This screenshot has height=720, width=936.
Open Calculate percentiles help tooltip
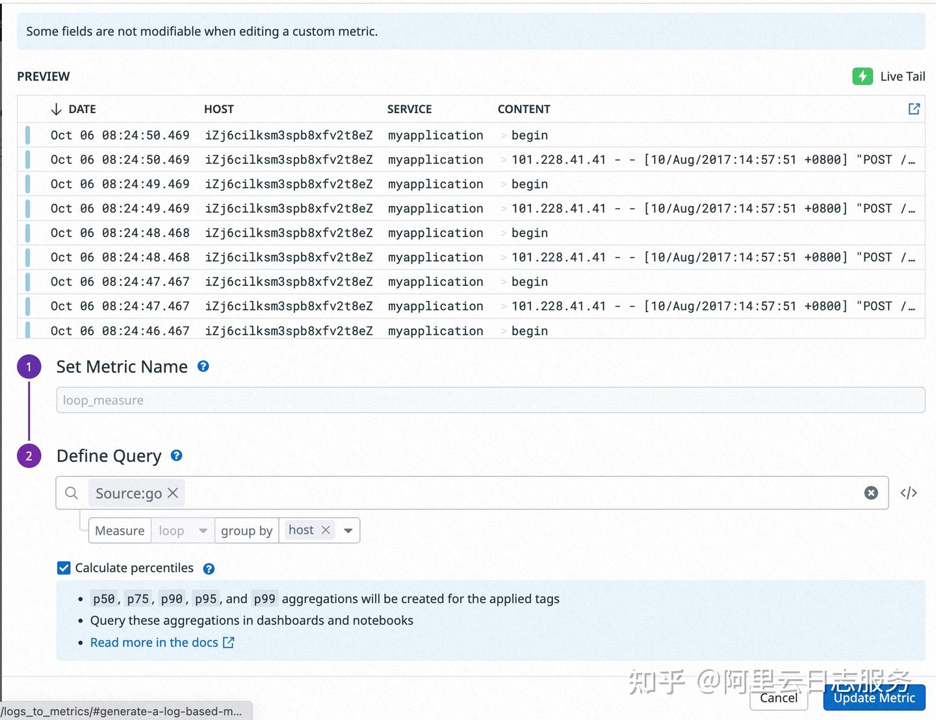tap(209, 568)
